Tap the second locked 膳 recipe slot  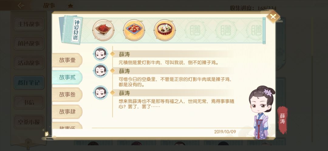pos(226,30)
